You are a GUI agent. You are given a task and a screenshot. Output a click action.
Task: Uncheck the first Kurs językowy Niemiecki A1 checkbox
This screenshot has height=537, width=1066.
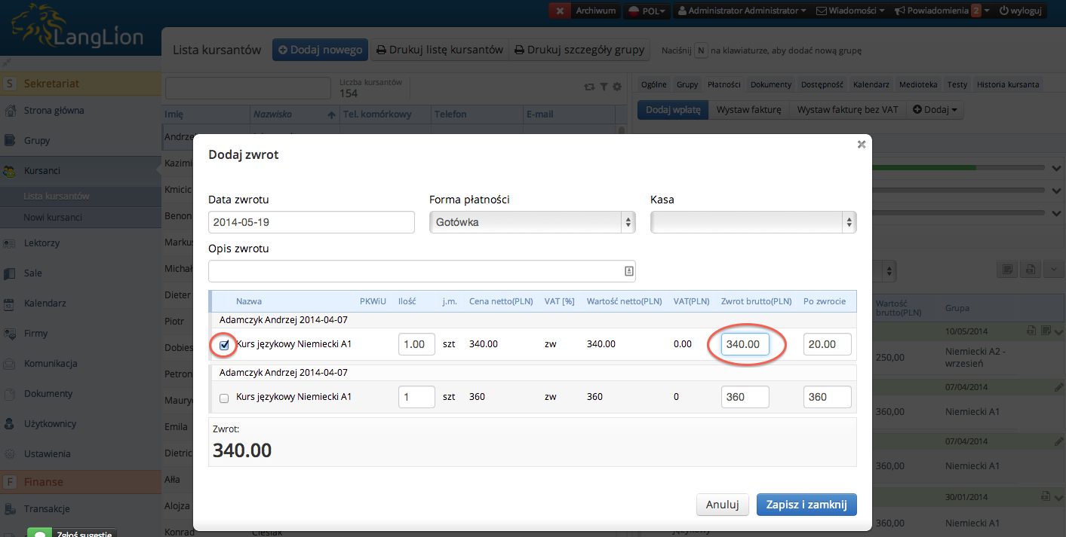pyautogui.click(x=224, y=345)
